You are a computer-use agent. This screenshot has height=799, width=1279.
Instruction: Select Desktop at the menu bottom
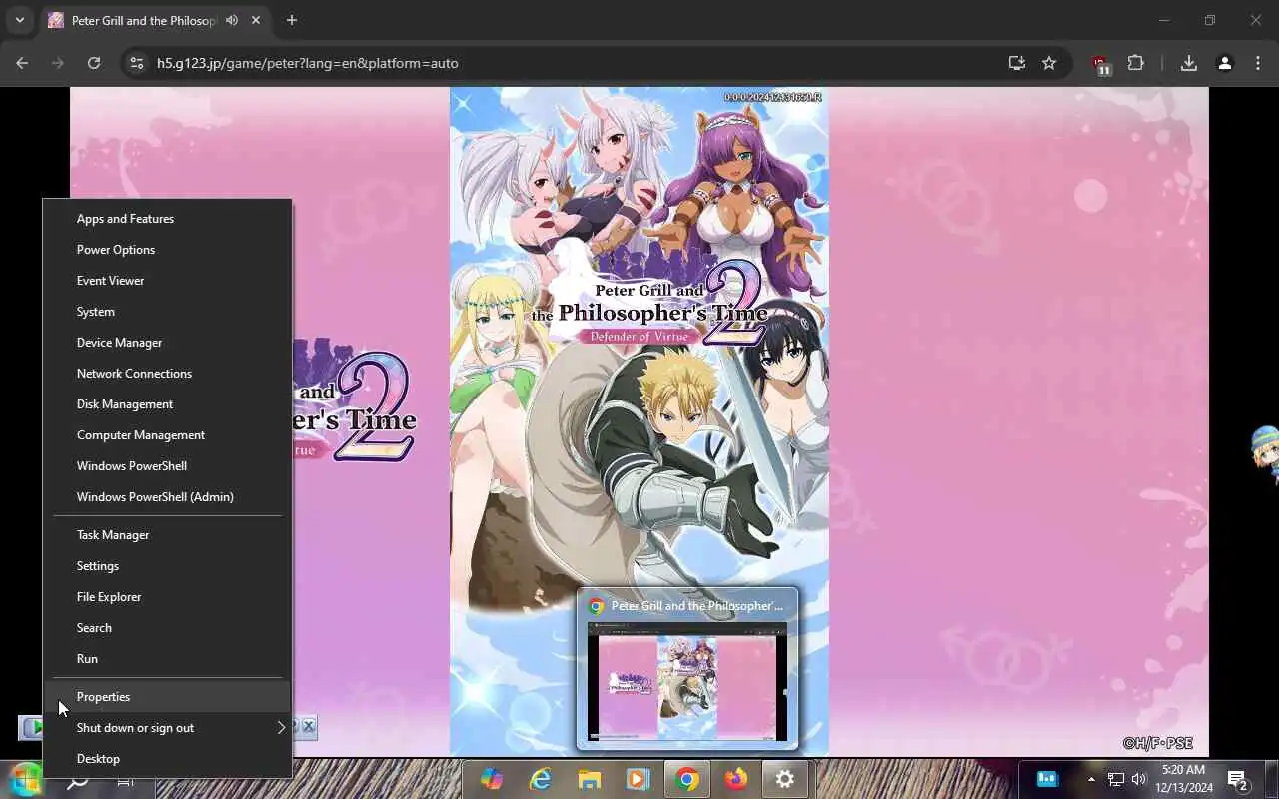tap(167, 759)
